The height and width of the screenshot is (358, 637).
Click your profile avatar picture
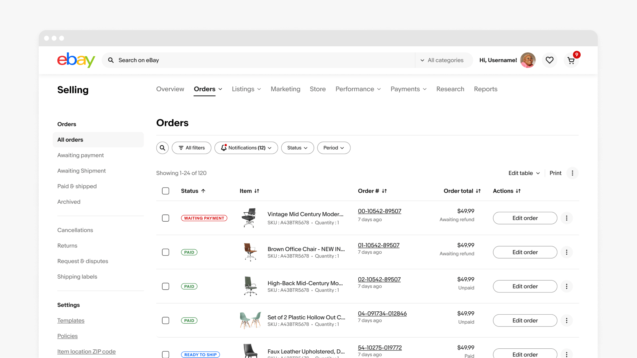(528, 60)
